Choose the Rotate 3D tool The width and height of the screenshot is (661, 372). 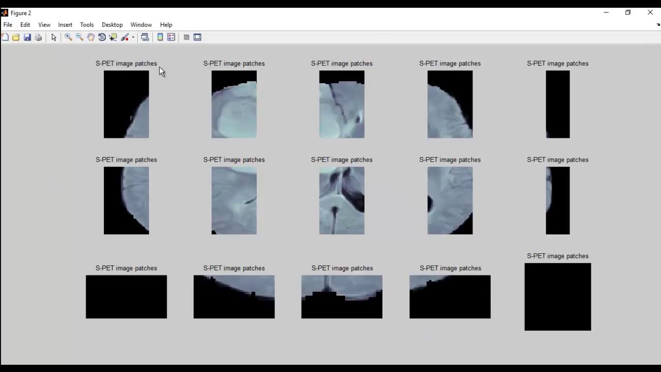[x=102, y=37]
